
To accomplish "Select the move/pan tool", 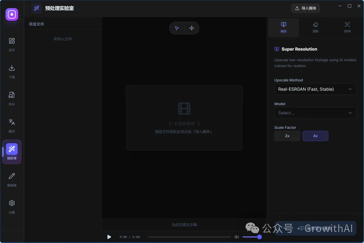I will pyautogui.click(x=192, y=28).
